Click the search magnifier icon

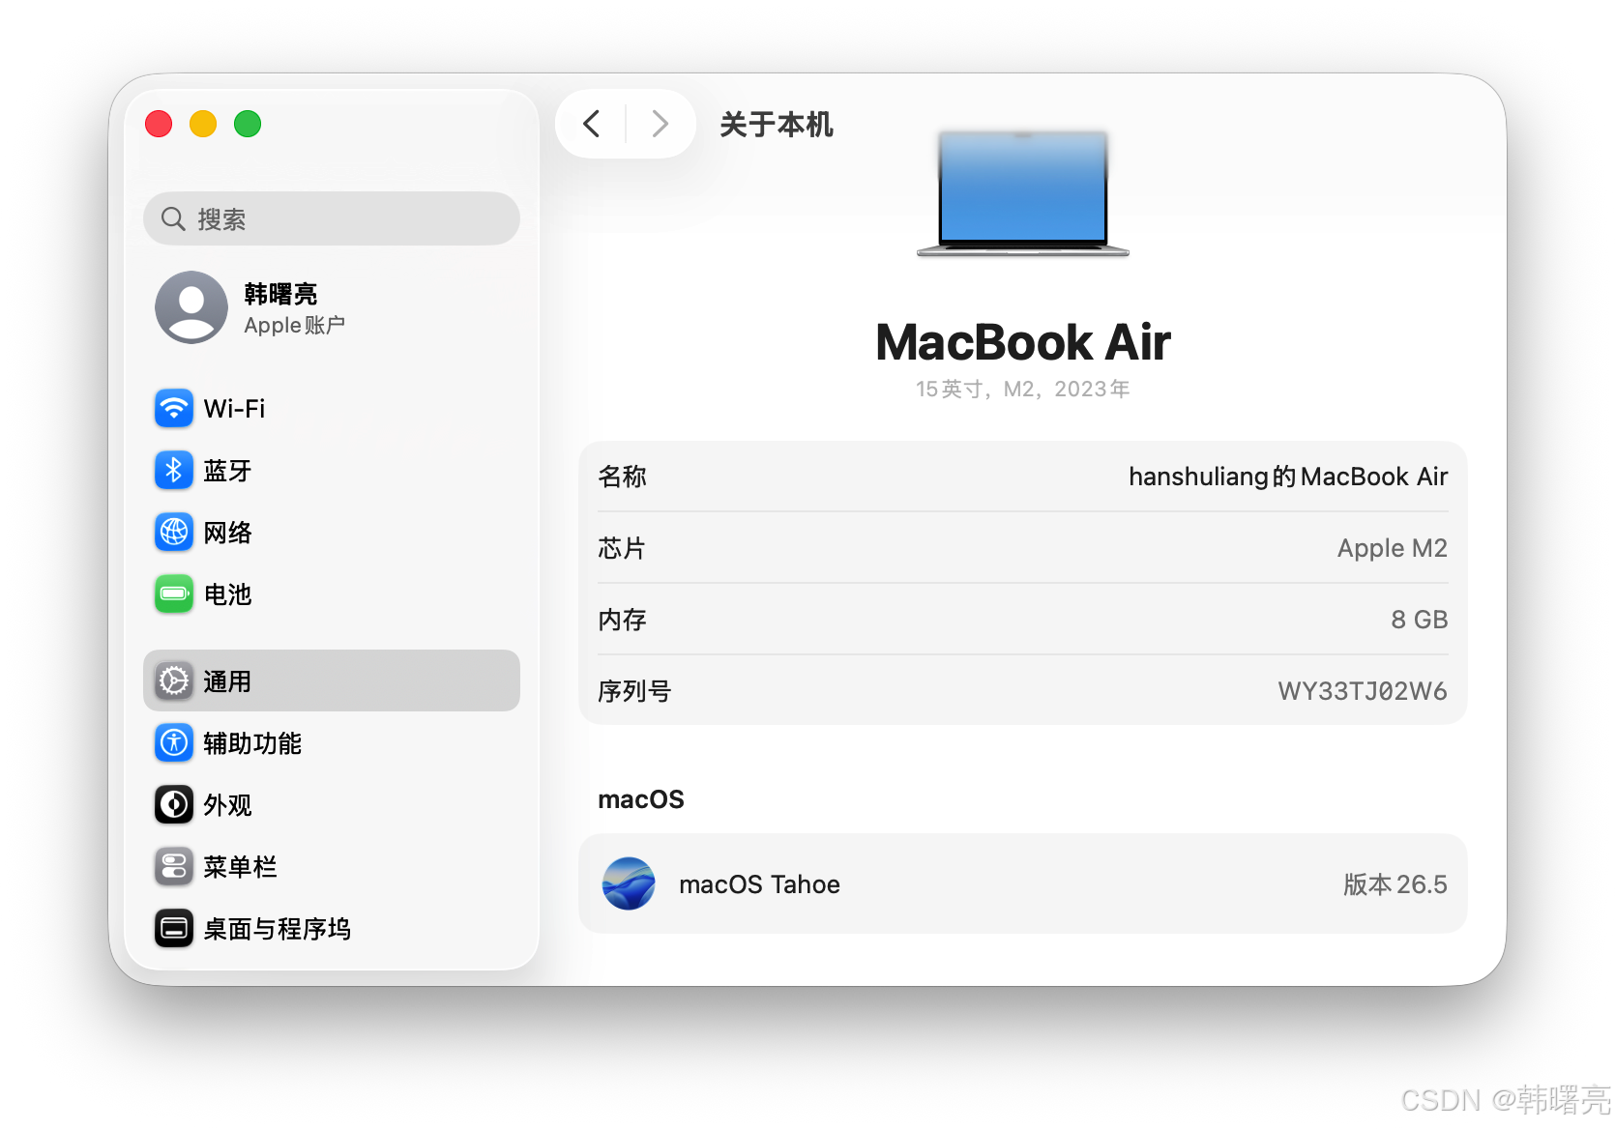coord(173,219)
